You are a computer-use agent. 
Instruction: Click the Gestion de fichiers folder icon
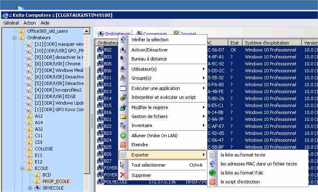[x=123, y=117]
